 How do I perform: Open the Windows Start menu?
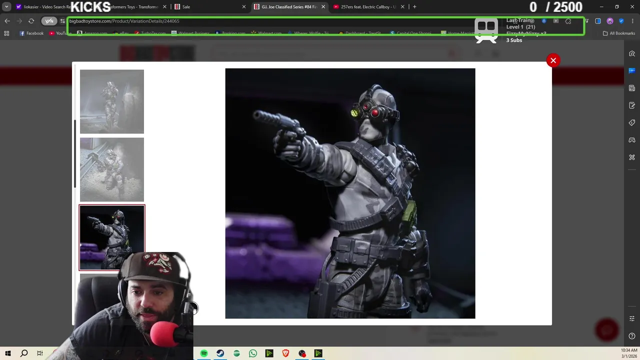[7, 353]
